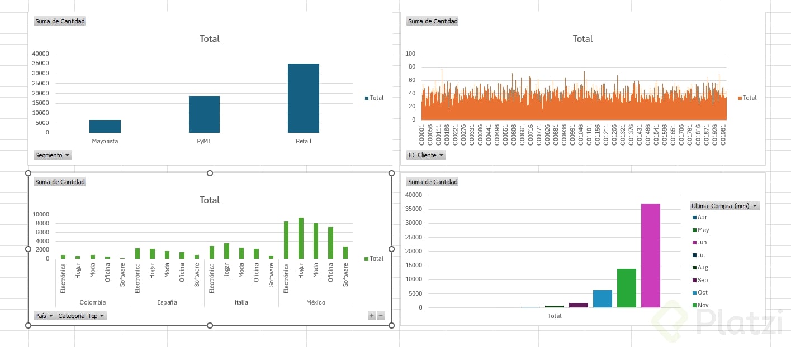Viewport: 791px width, 347px height.
Task: Click Suma de Cantidad button in ID_Cliente chart
Action: click(x=433, y=21)
